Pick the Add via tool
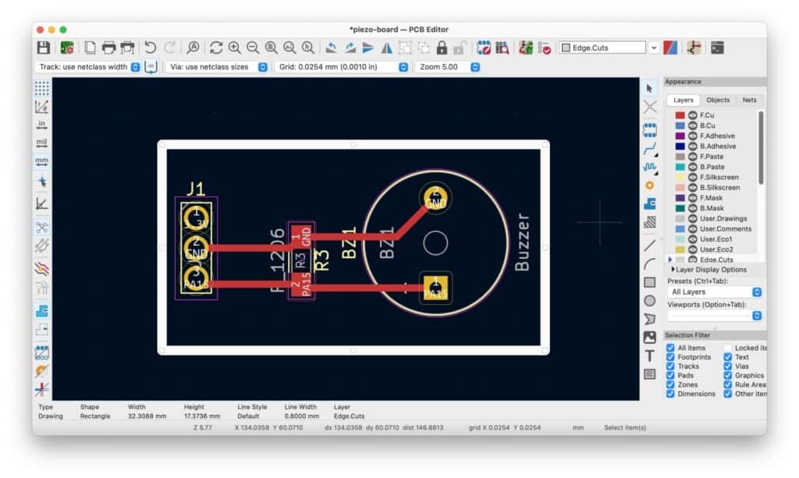The image size is (799, 478). point(649,186)
